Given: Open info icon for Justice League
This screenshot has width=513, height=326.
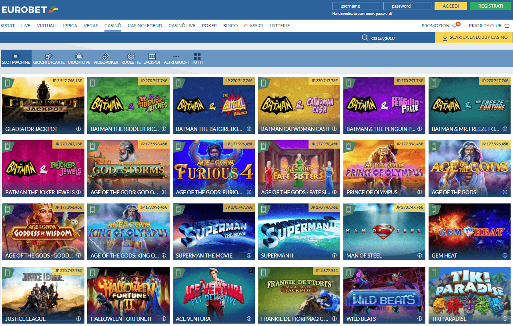Looking at the screenshot, I should point(78,319).
